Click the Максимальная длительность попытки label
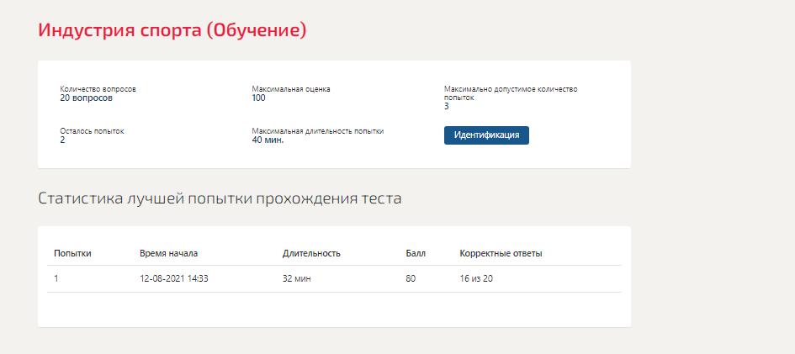The image size is (795, 354). pos(318,131)
